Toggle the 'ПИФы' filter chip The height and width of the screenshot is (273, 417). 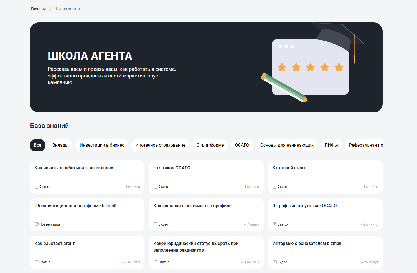(331, 145)
